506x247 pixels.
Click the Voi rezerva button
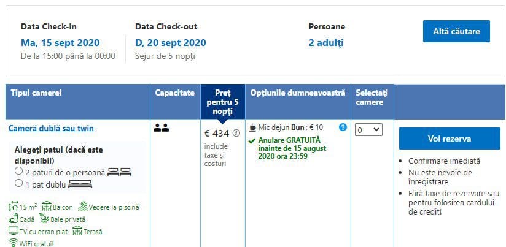pyautogui.click(x=450, y=139)
